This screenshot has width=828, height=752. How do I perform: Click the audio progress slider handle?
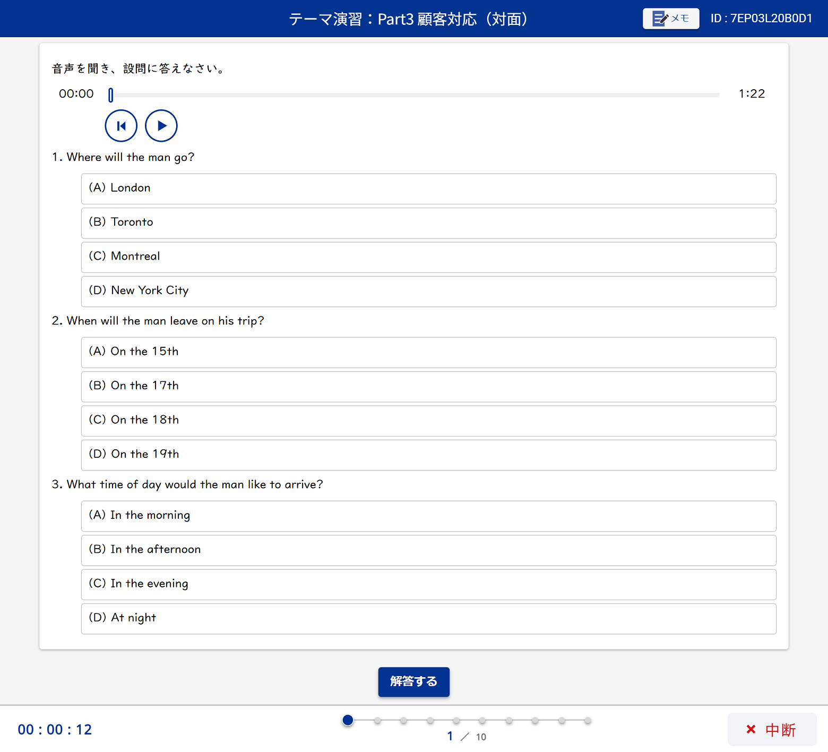tap(110, 95)
